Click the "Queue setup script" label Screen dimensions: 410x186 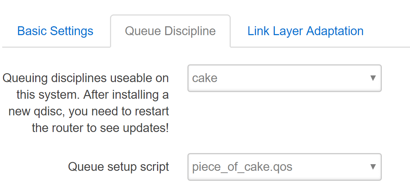point(119,167)
